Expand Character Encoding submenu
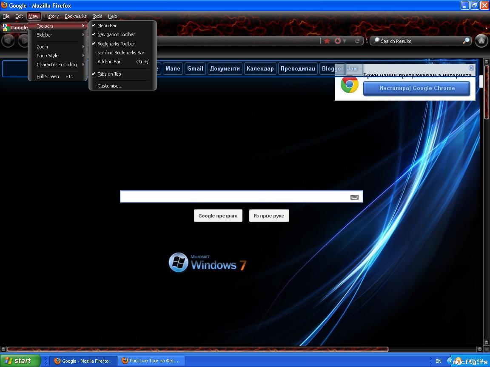 pos(57,65)
